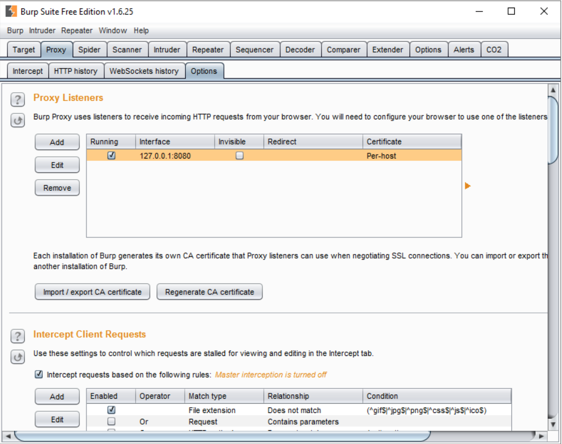Image resolution: width=562 pixels, height=444 pixels.
Task: Switch to the Target tab
Action: [x=24, y=50]
